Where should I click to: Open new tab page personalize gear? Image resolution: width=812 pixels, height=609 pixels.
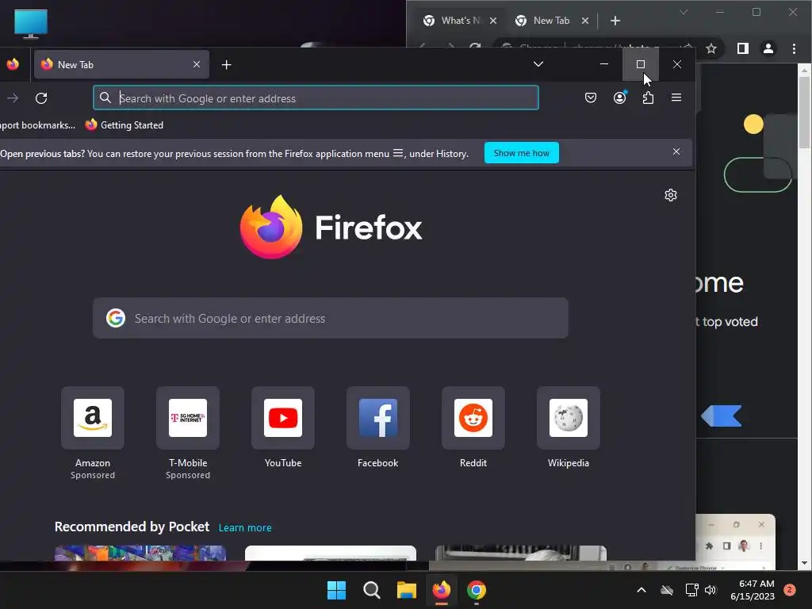[671, 195]
